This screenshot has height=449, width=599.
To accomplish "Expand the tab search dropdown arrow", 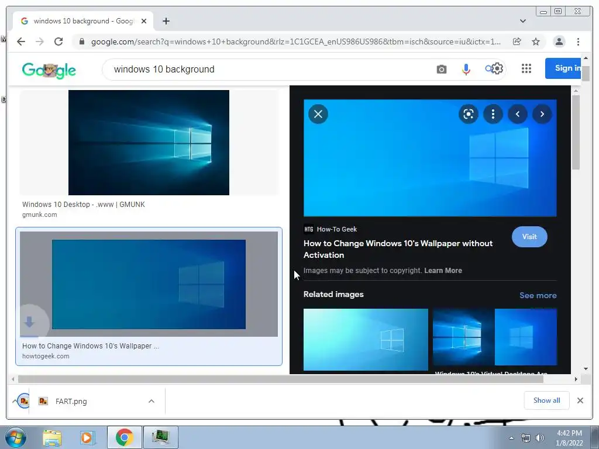I will click(523, 21).
